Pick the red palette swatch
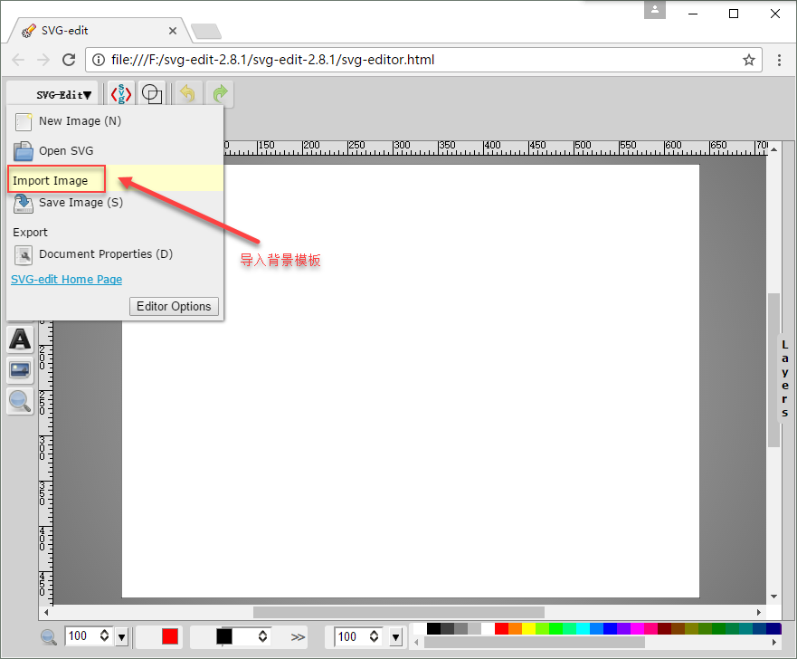Screen dimensions: 797x659 501,628
